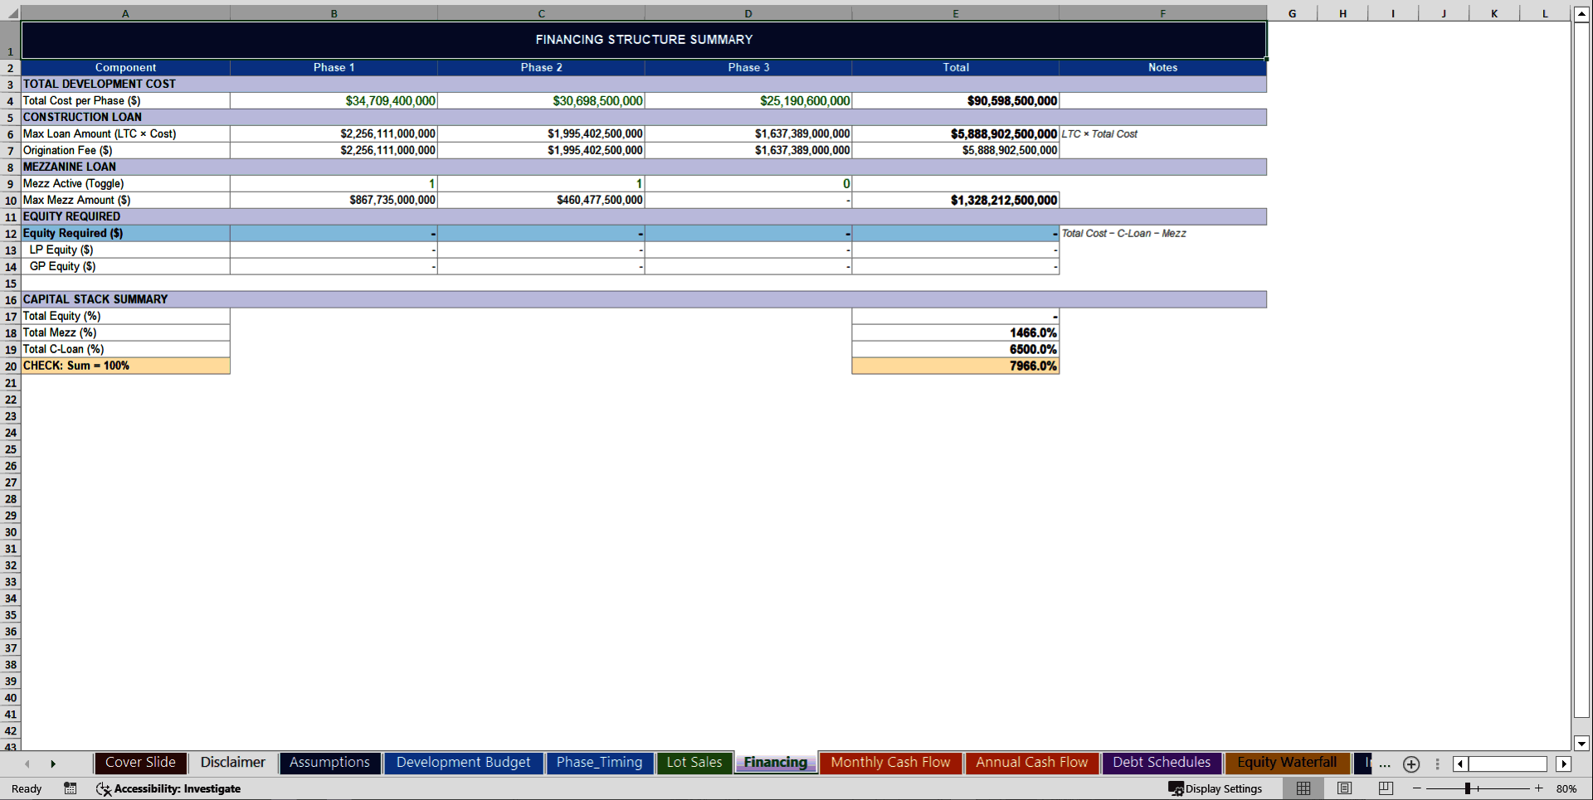The width and height of the screenshot is (1593, 800).
Task: Open the Monthly Cash Flow tab
Action: click(x=890, y=762)
